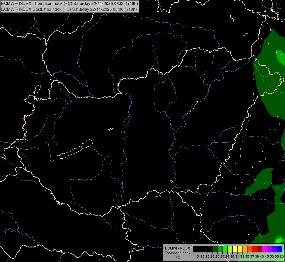Select the pale yellow 30–31 legend swatch

point(235,249)
